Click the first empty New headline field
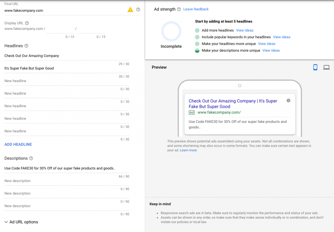This screenshot has width=334, height=232. pyautogui.click(x=67, y=81)
